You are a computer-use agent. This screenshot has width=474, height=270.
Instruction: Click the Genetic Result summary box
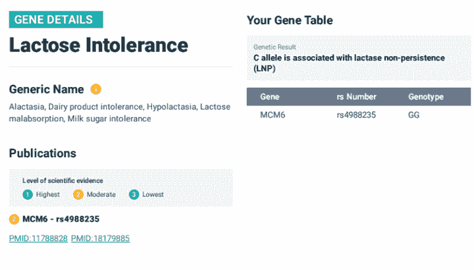pyautogui.click(x=359, y=58)
